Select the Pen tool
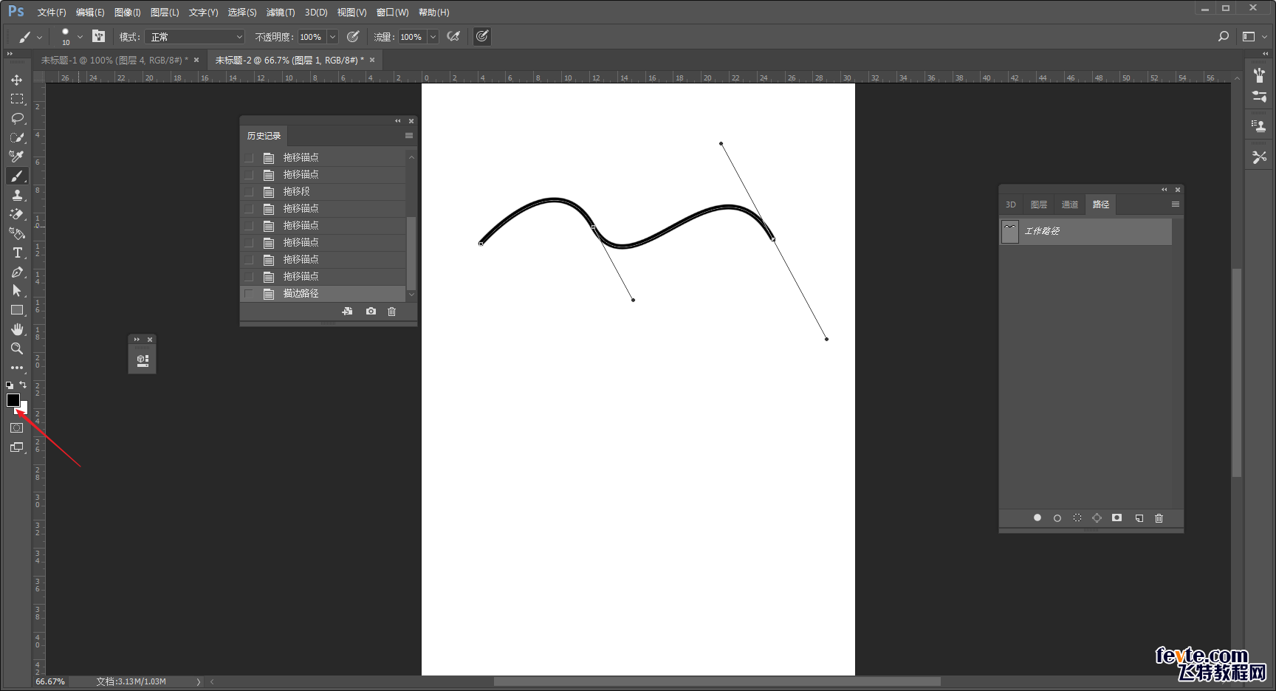Viewport: 1276px width, 691px height. [17, 272]
